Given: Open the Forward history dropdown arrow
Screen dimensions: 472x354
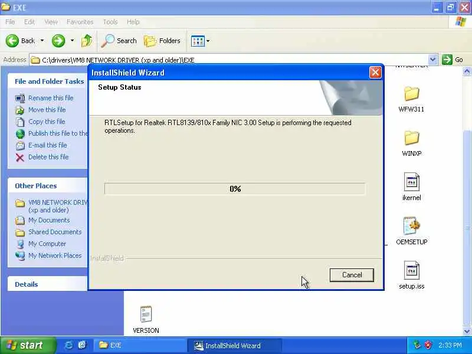Looking at the screenshot, I should point(72,41).
